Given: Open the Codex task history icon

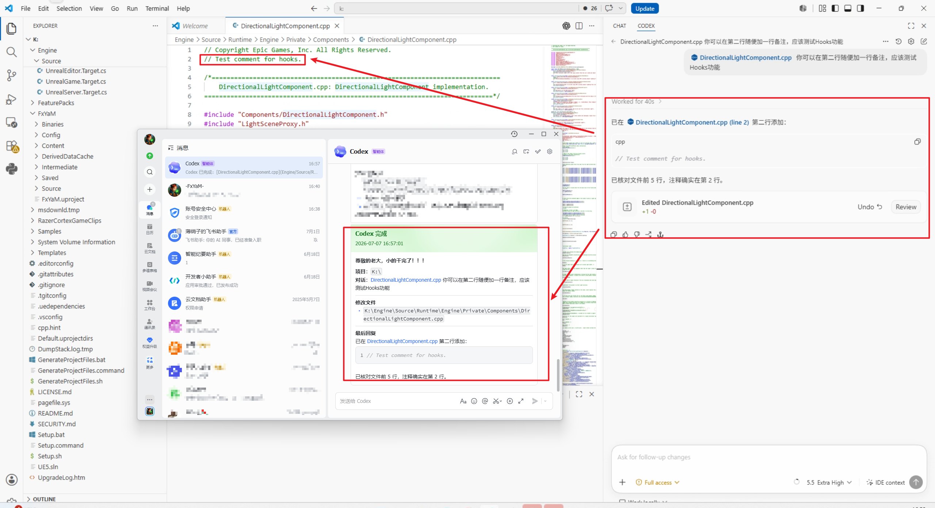Looking at the screenshot, I should coord(898,42).
